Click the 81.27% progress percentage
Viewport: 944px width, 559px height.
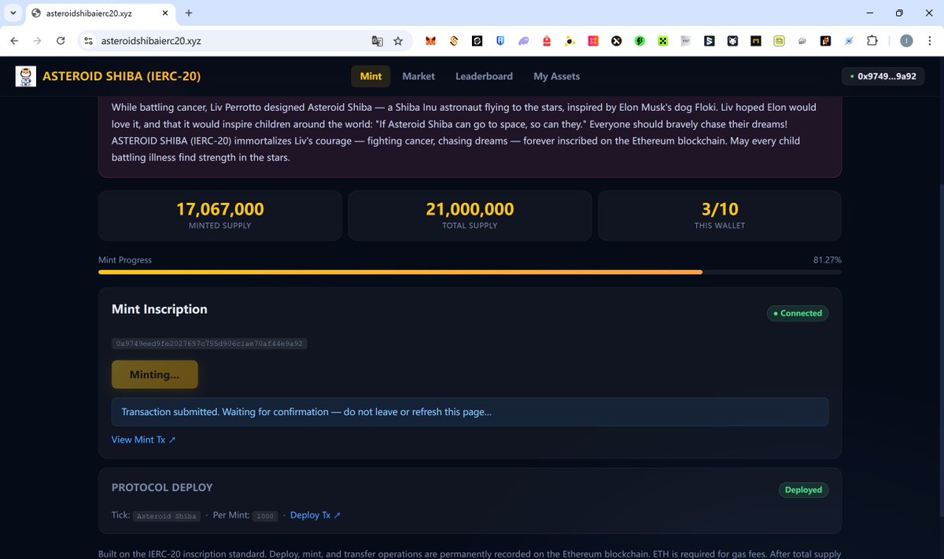click(x=828, y=259)
